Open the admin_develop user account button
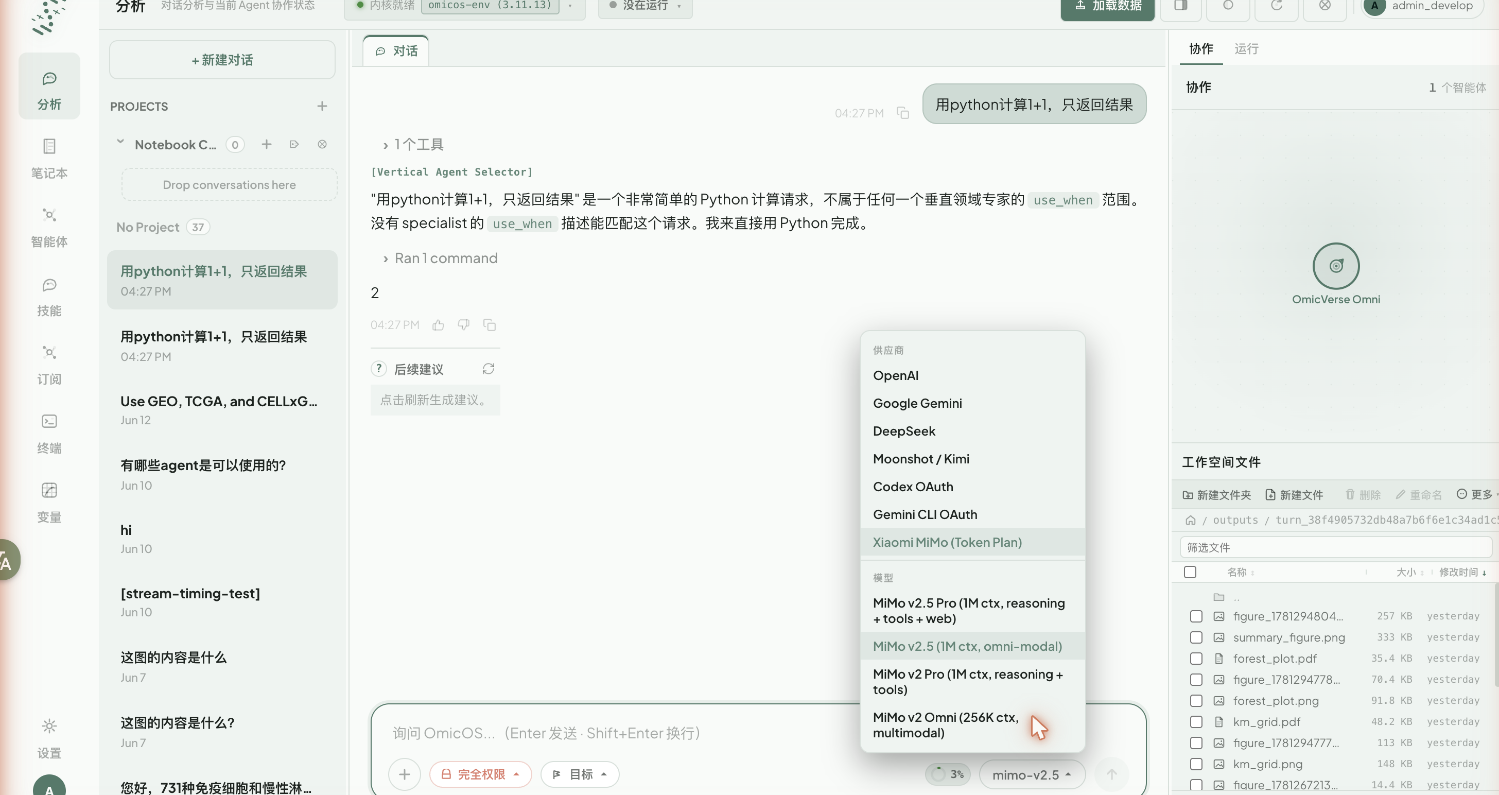The height and width of the screenshot is (795, 1499). click(x=1422, y=6)
